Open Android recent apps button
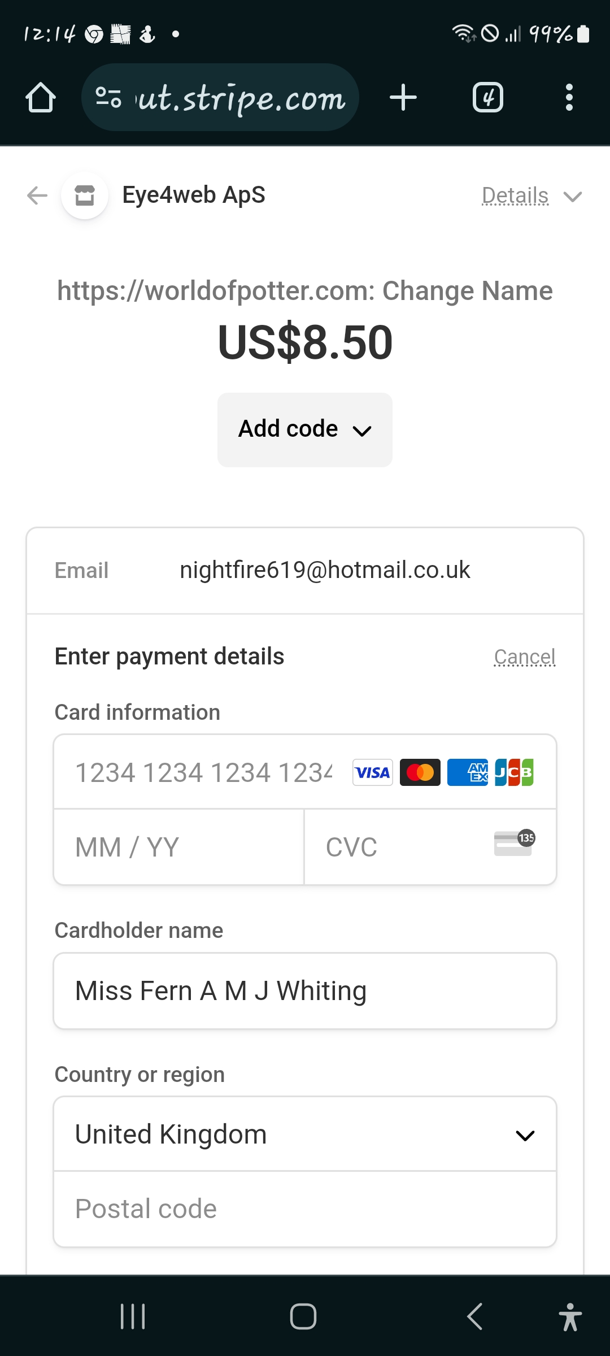The width and height of the screenshot is (610, 1356). coord(133,1316)
